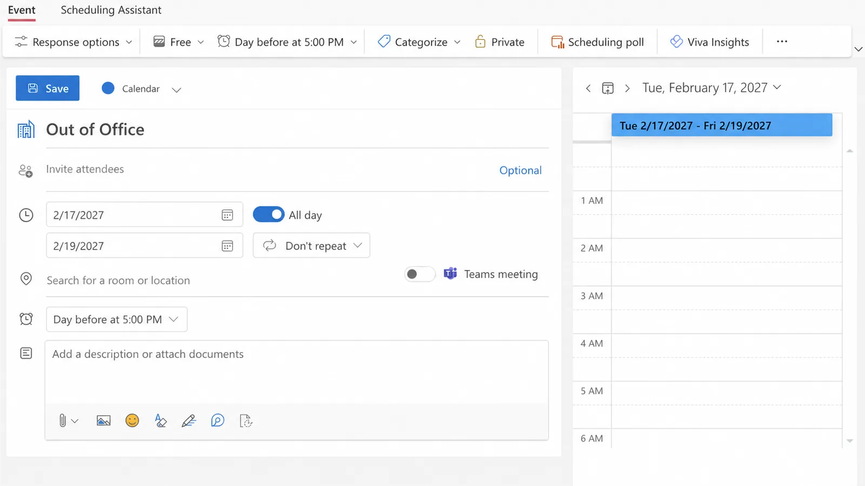The height and width of the screenshot is (486, 865).
Task: Click the three-dot more options button
Action: point(782,42)
